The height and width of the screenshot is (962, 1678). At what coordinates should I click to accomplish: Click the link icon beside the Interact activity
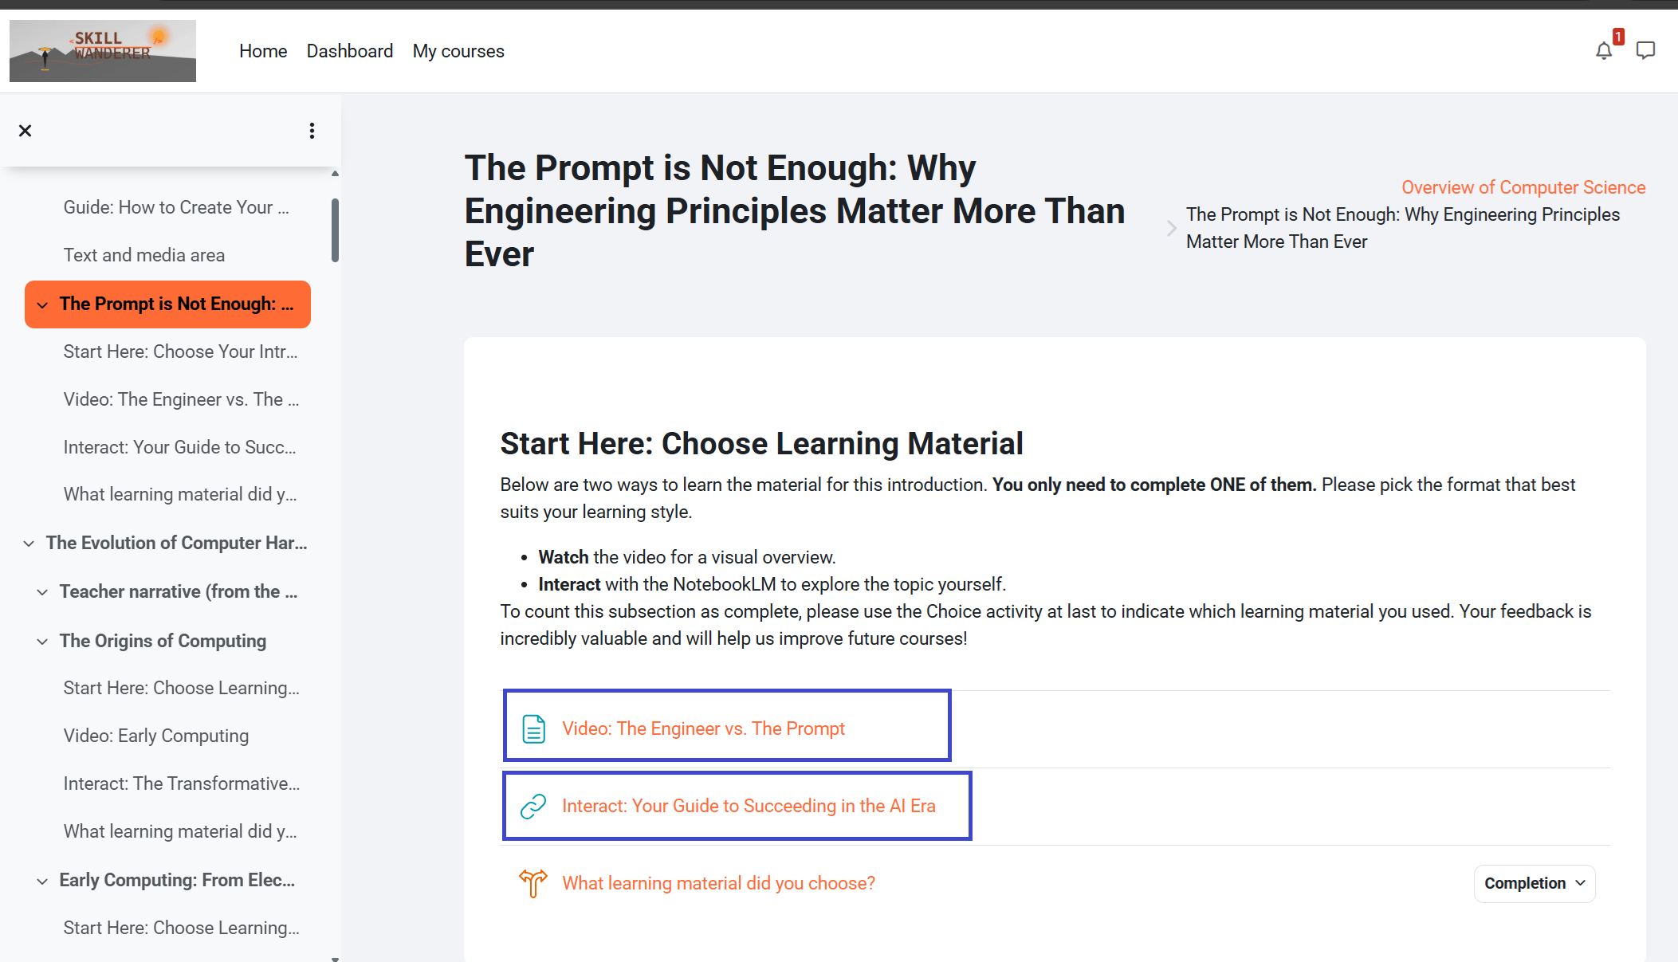click(533, 806)
